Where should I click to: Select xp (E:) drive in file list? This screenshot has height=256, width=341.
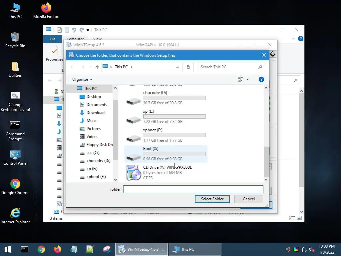coord(166,116)
